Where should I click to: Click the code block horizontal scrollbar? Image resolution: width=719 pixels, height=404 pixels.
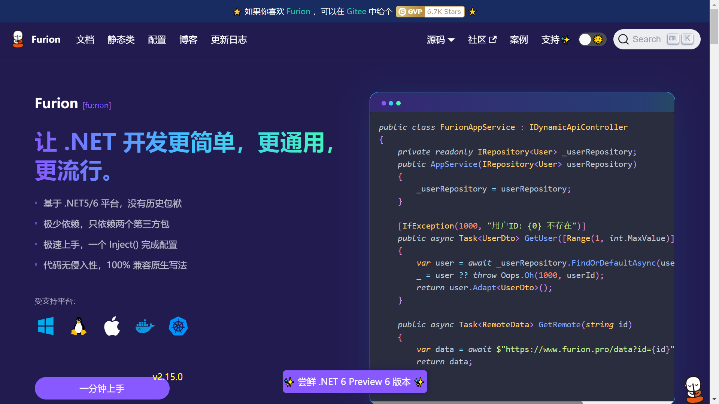(477, 403)
